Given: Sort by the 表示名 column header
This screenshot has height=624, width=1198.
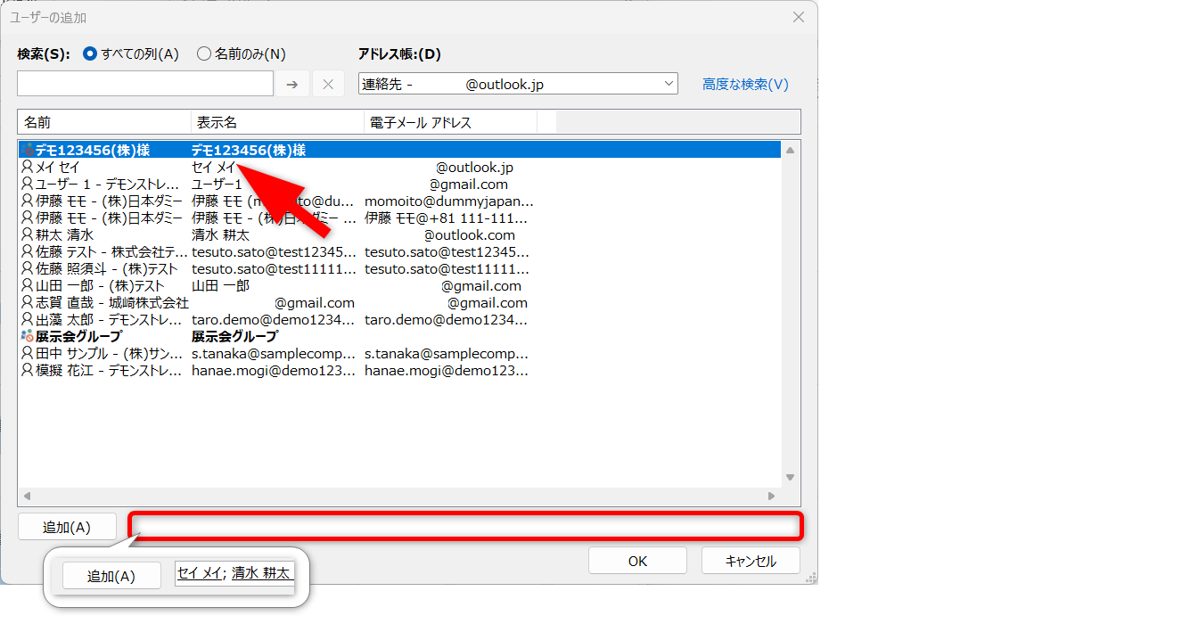Looking at the screenshot, I should (x=277, y=122).
